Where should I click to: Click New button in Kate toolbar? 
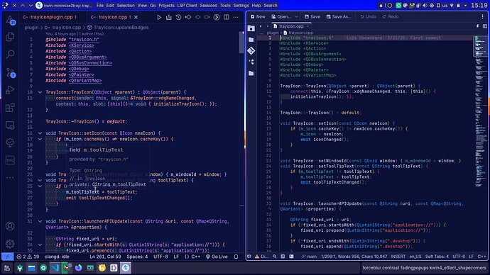click(x=258, y=17)
